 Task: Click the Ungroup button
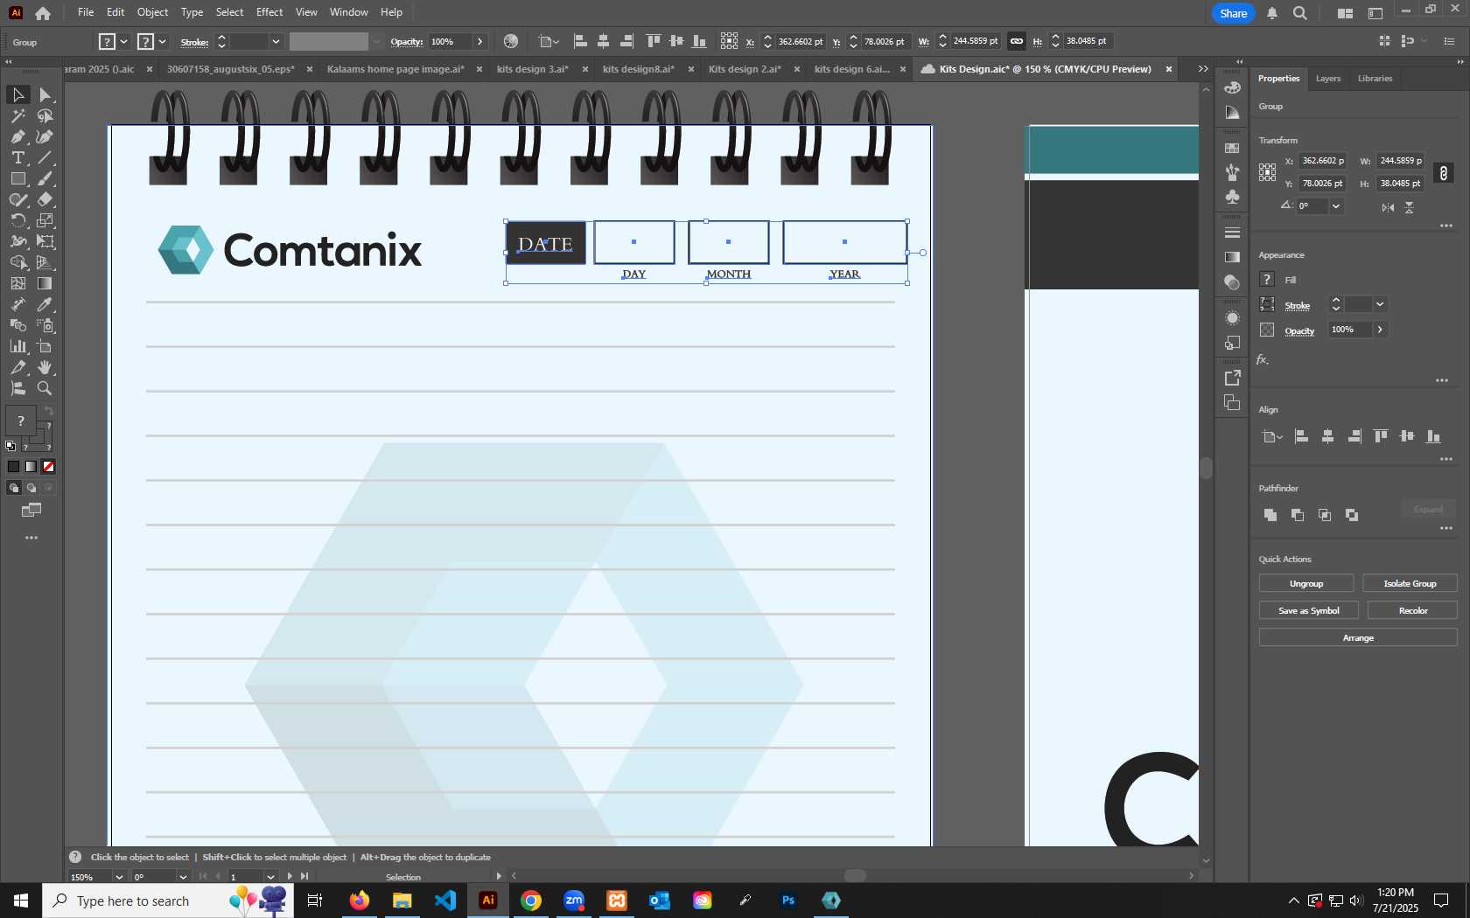(1306, 583)
